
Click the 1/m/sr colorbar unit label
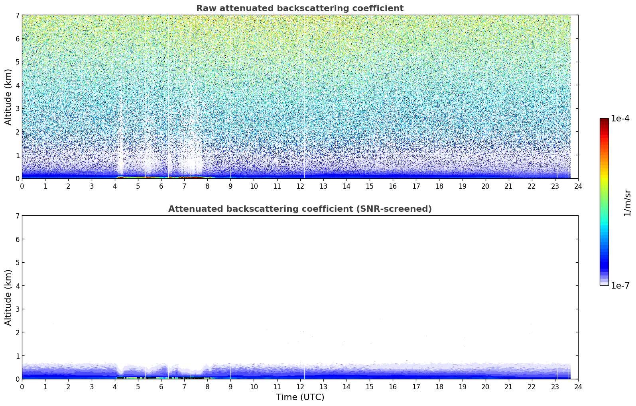coord(627,203)
